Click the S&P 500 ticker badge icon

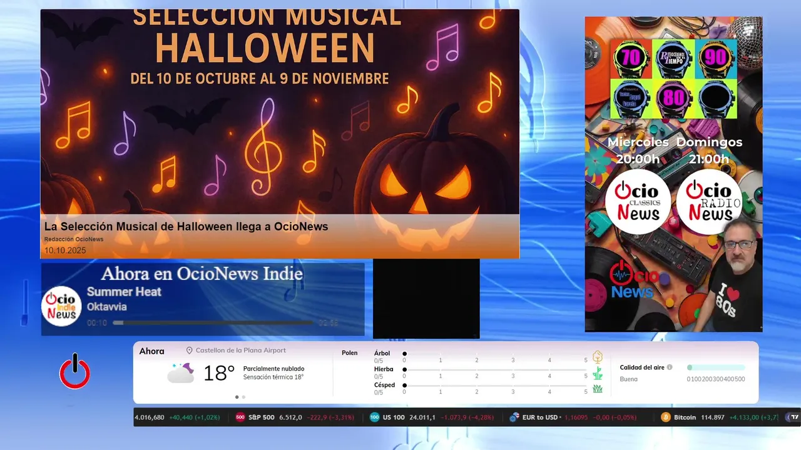[240, 417]
